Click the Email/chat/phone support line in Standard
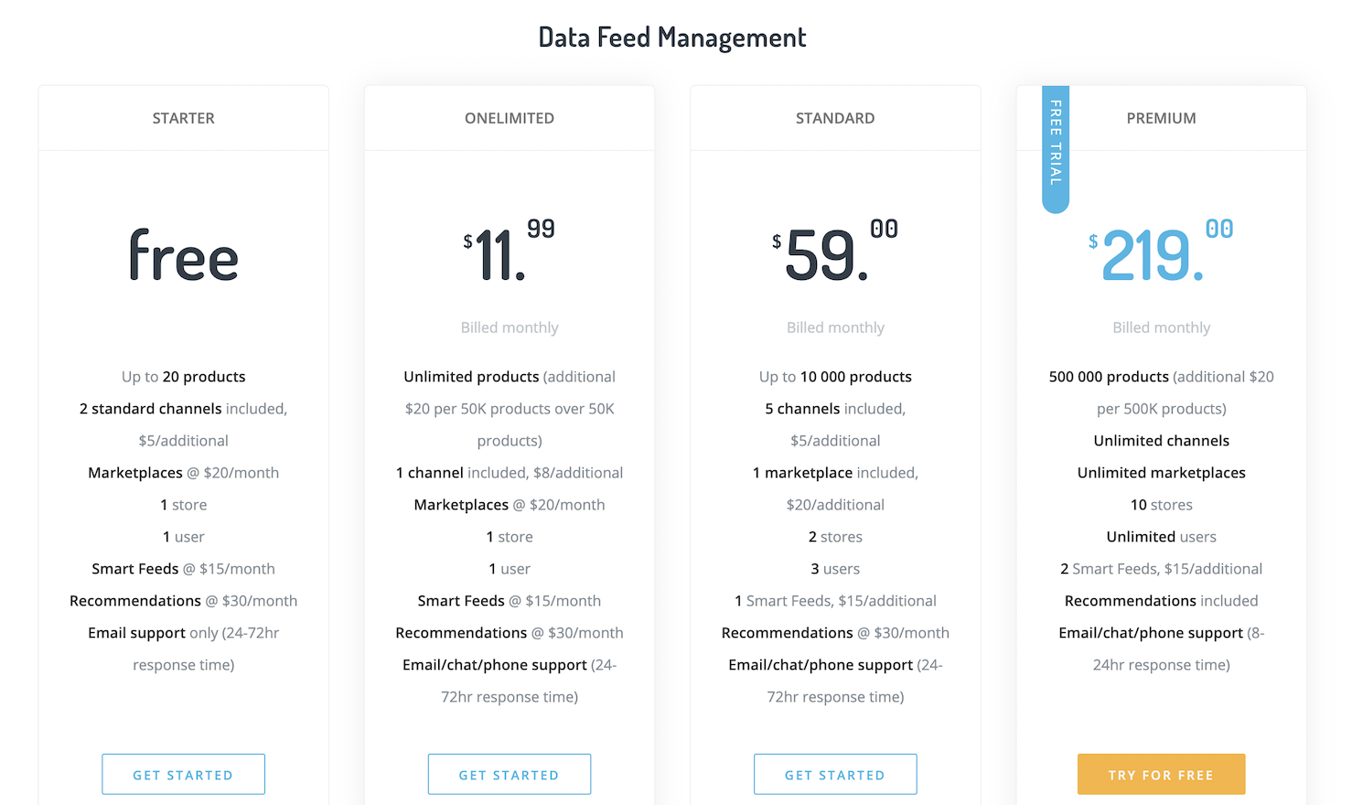This screenshot has height=805, width=1352. coord(834,664)
